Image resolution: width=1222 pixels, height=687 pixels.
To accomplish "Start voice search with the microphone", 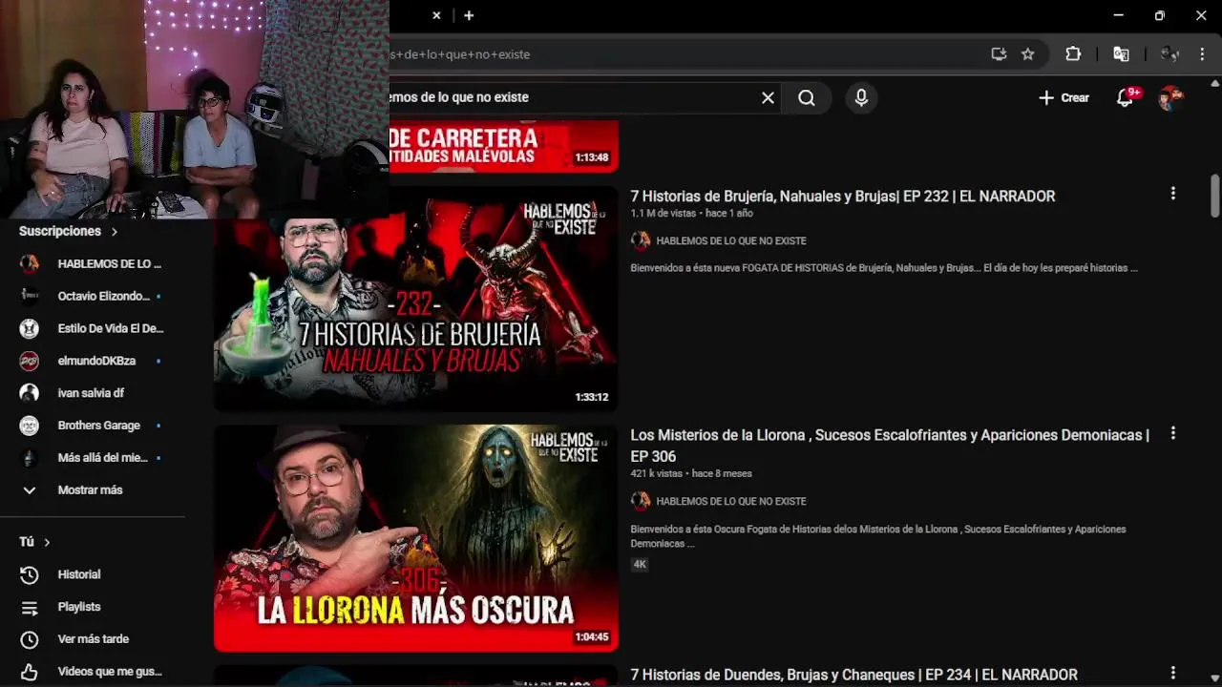I will pyautogui.click(x=861, y=97).
